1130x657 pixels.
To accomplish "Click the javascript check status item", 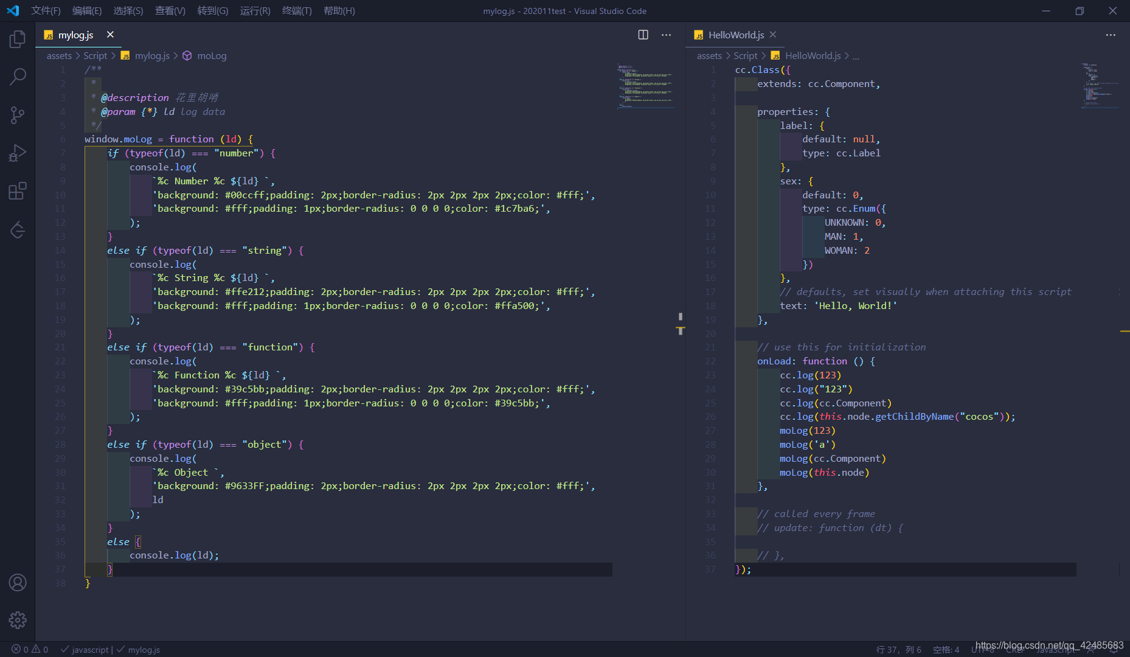I will [x=85, y=649].
